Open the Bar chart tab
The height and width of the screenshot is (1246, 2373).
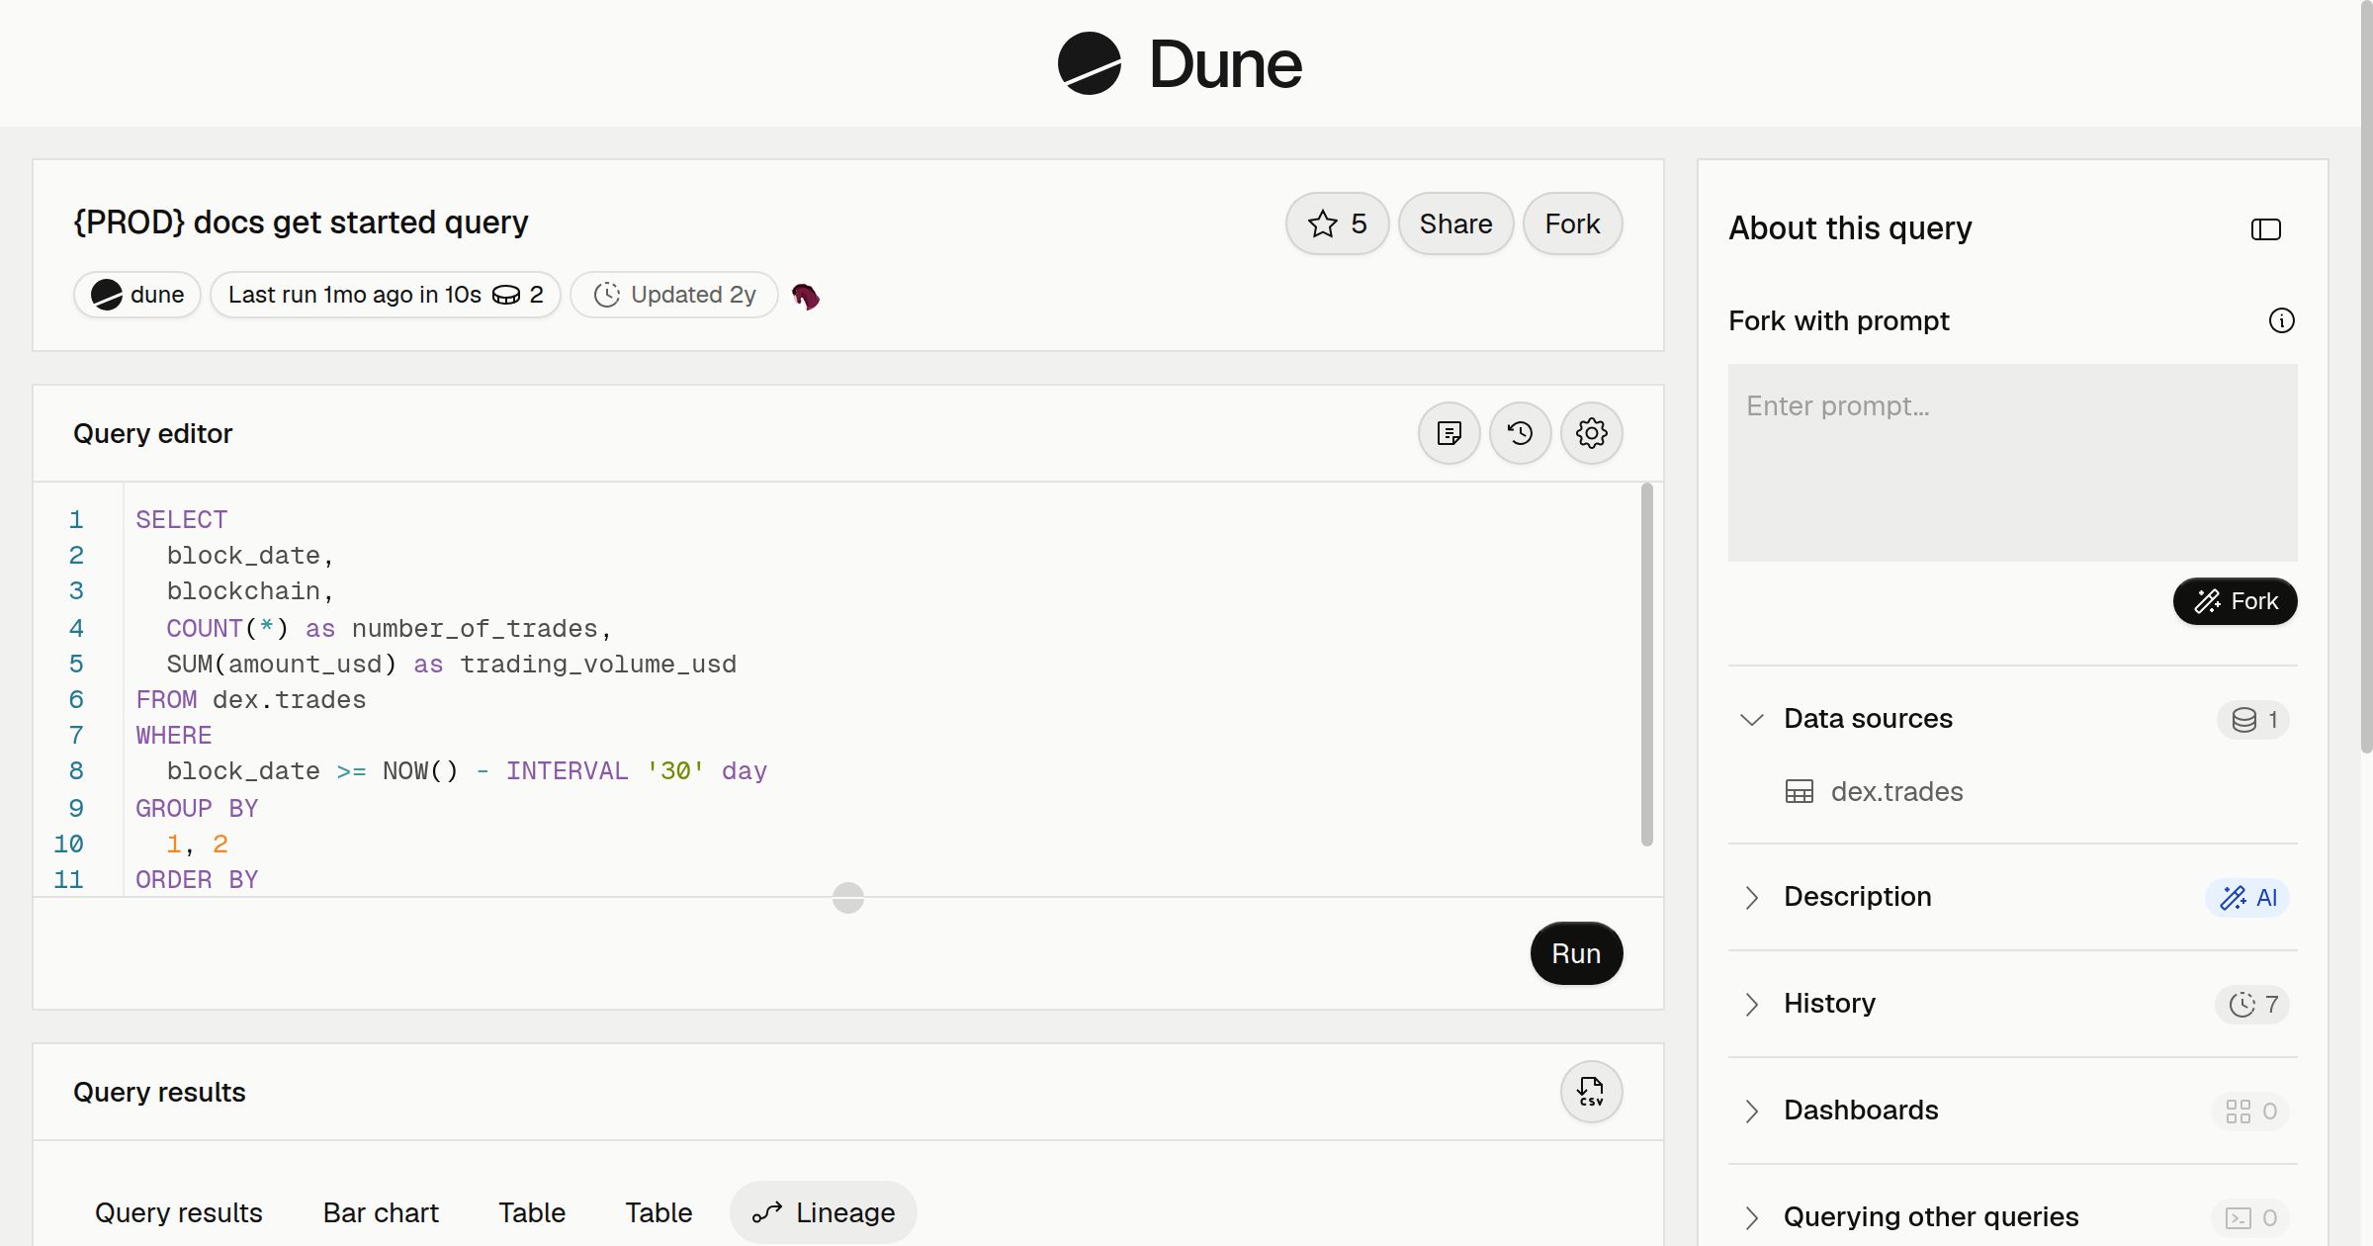381,1212
